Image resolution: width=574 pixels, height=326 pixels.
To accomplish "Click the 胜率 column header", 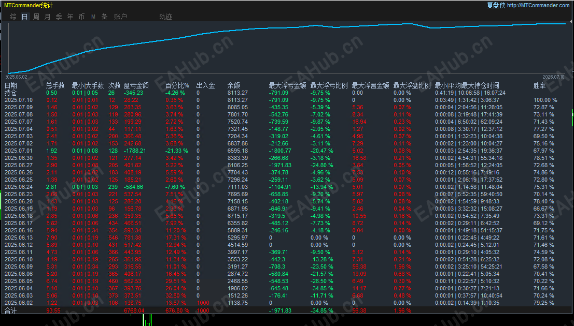I will click(x=540, y=85).
